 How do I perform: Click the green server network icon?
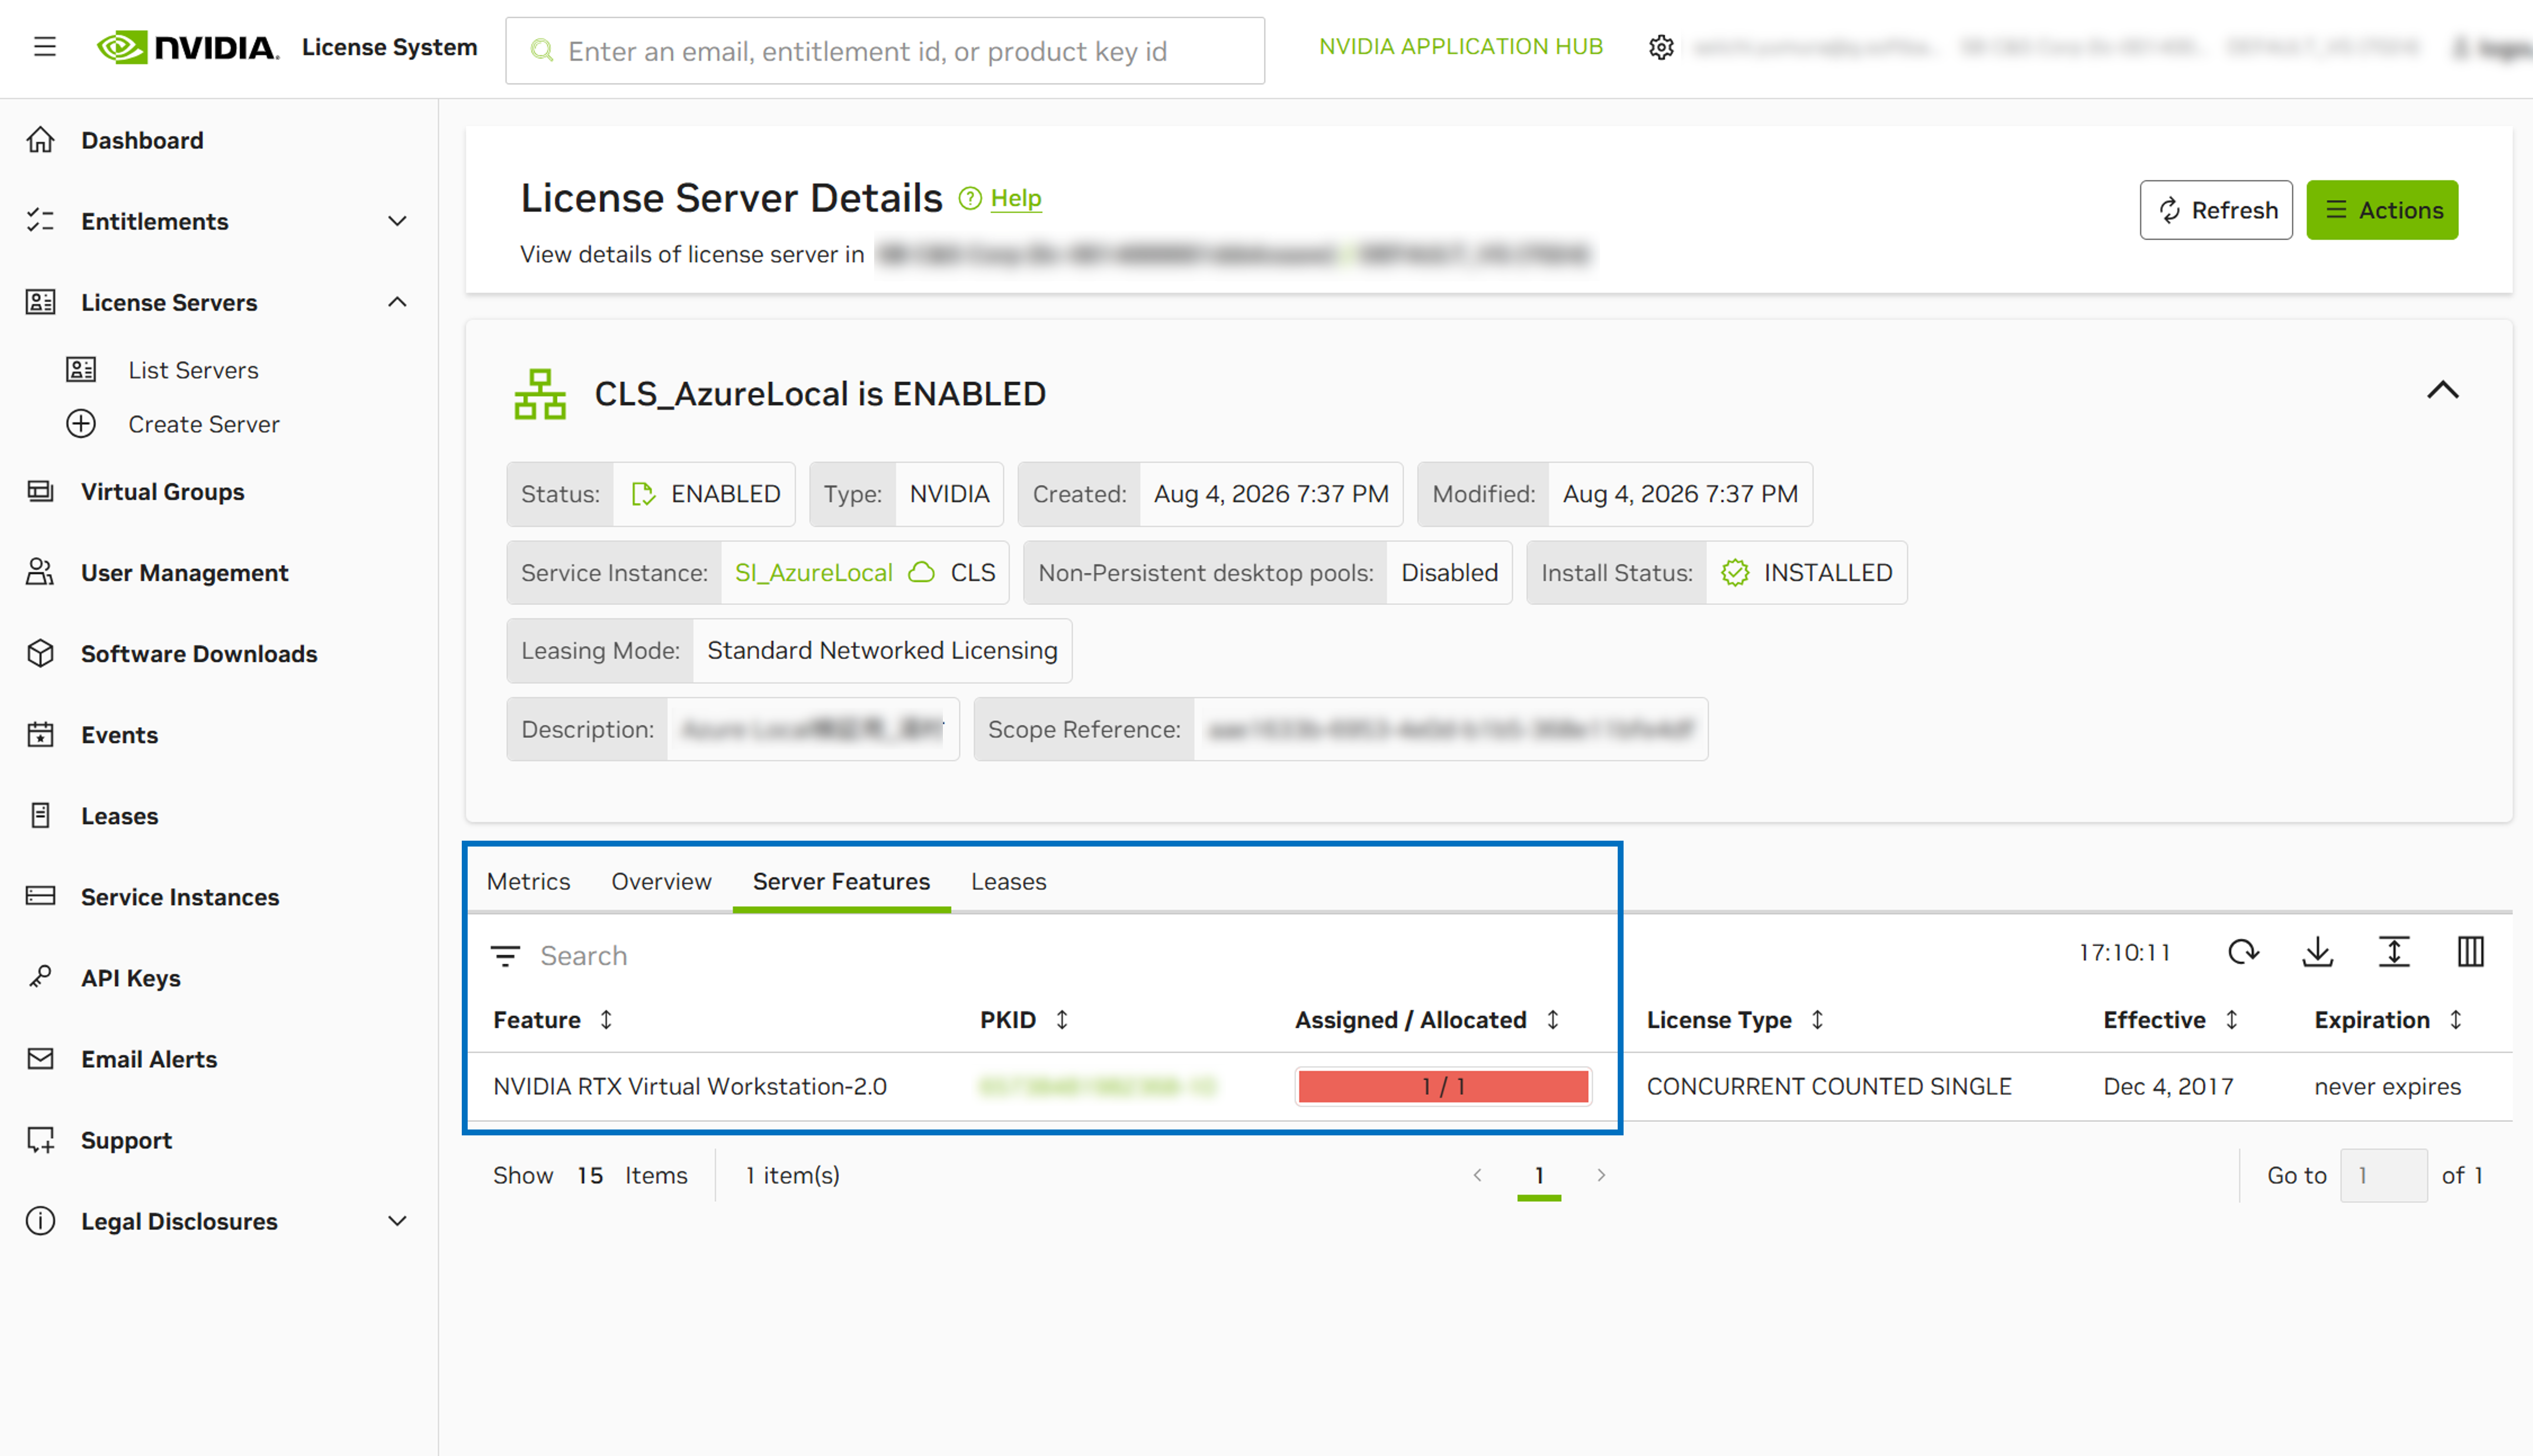[540, 394]
